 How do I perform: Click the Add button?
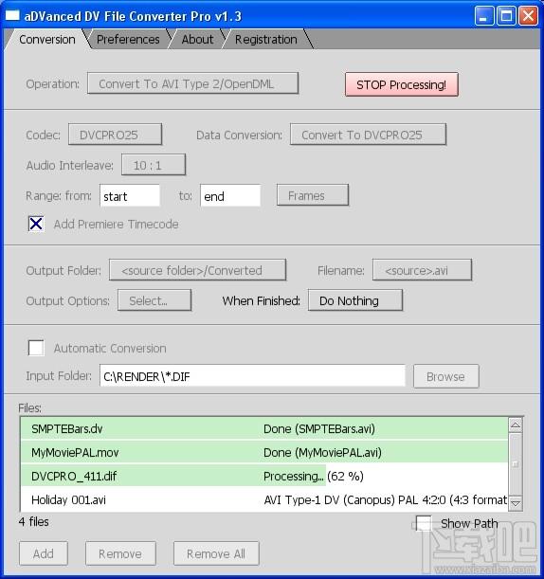point(44,553)
